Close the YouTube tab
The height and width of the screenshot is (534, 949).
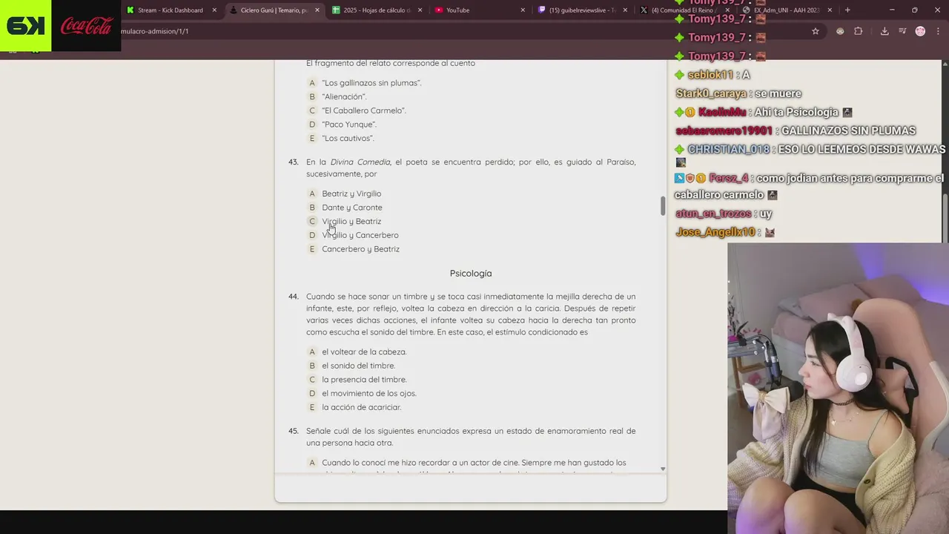(x=523, y=10)
